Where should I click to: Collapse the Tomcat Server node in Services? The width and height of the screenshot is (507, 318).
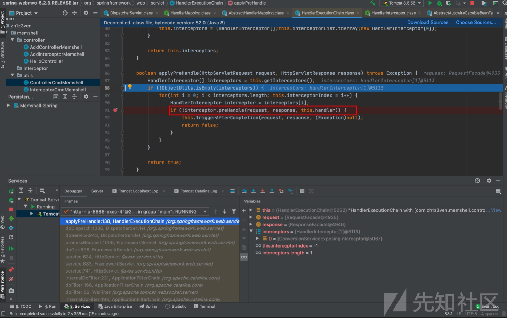(19, 199)
